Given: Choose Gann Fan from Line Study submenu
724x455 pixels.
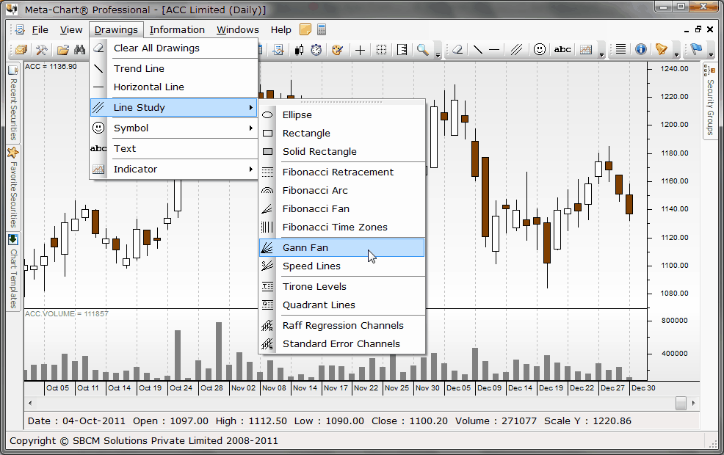Looking at the screenshot, I should pos(342,248).
